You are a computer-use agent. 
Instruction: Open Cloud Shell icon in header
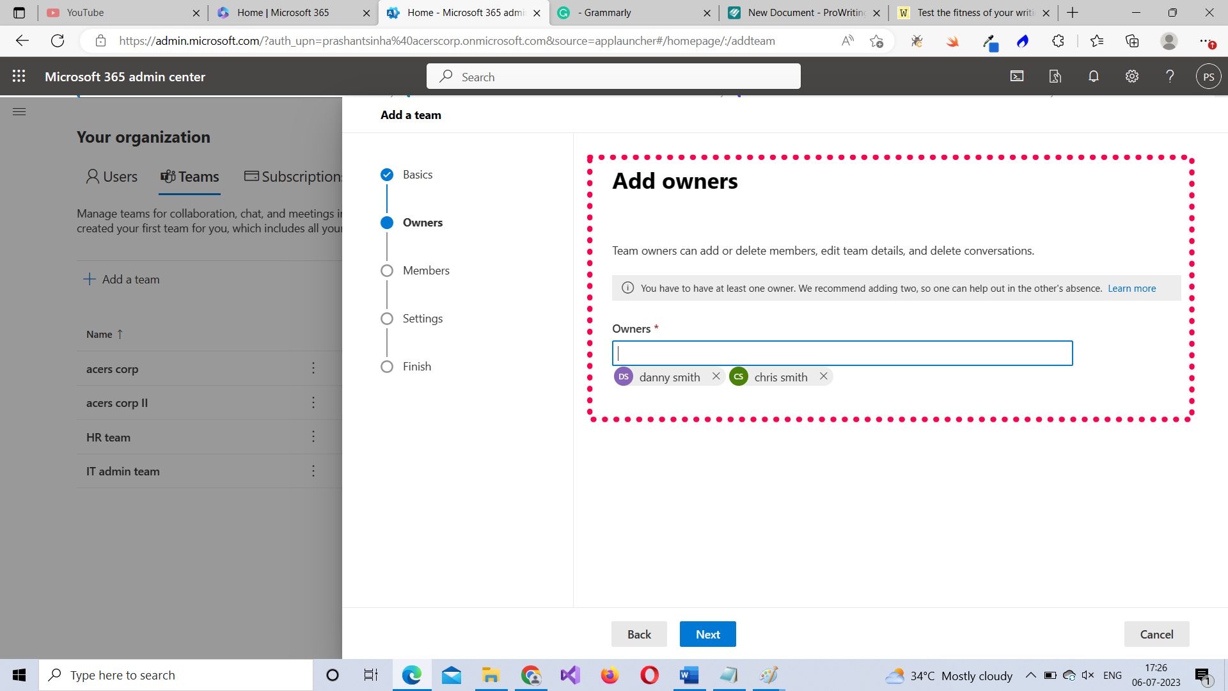coord(1017,76)
